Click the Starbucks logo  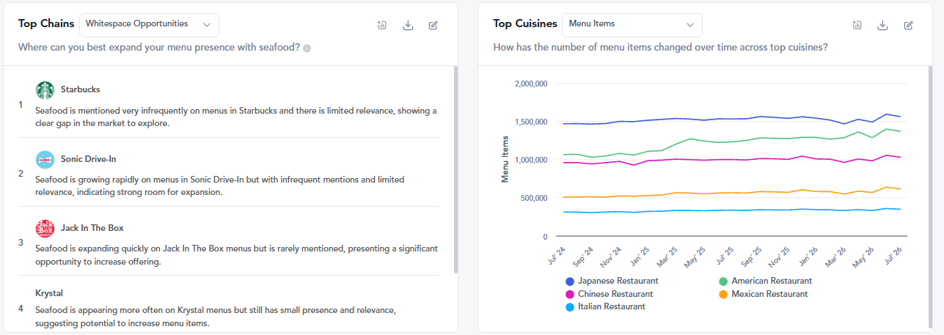(45, 89)
